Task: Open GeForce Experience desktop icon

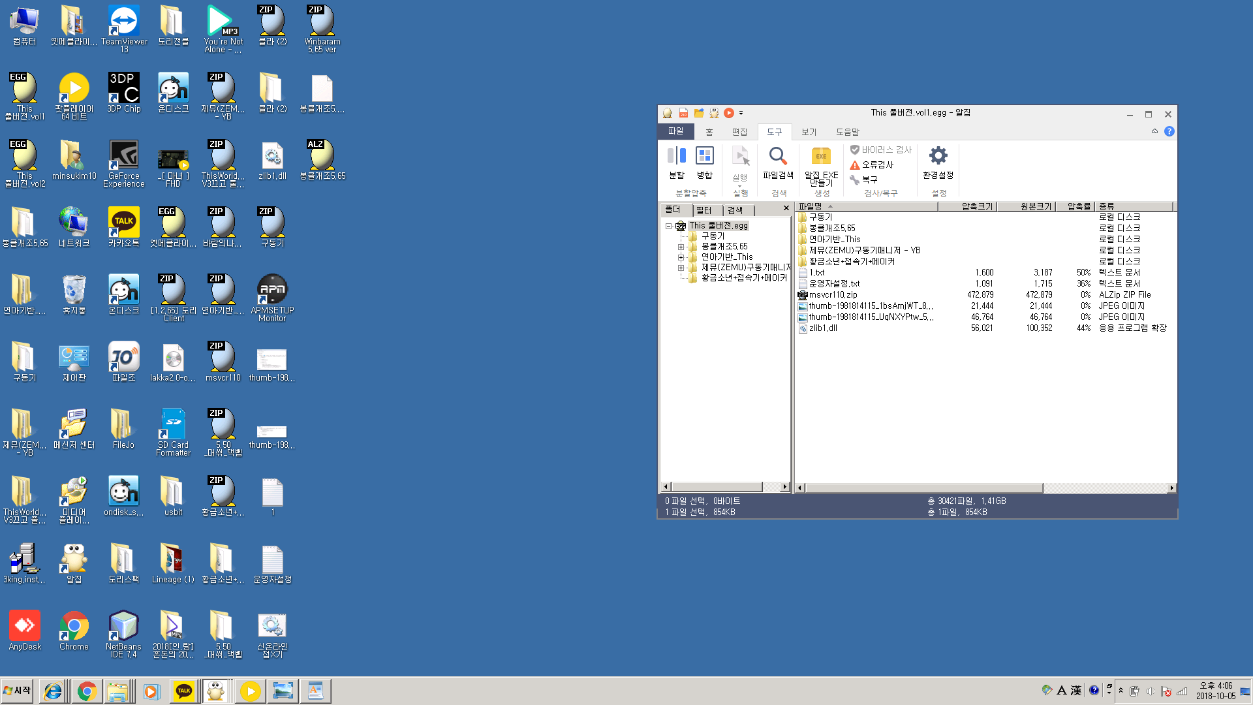Action: pos(124,164)
